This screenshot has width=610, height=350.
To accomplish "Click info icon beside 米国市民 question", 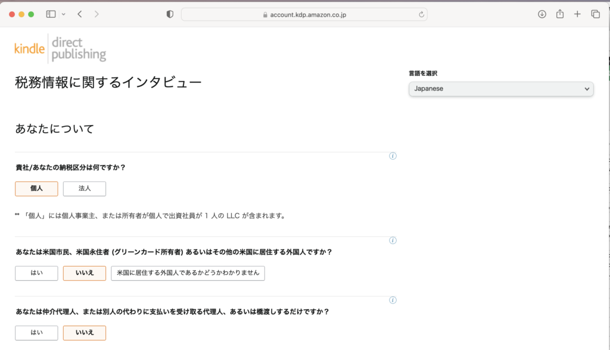I will click(x=393, y=240).
